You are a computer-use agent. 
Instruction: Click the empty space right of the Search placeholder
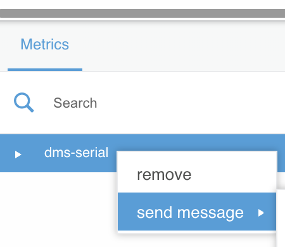pyautogui.click(x=190, y=103)
